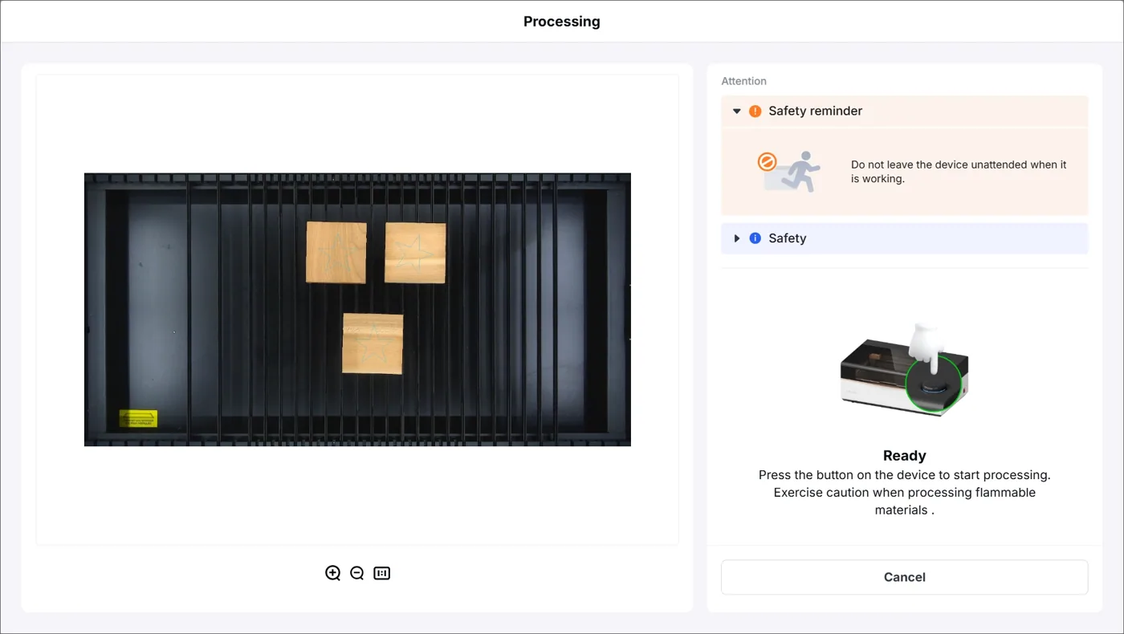Click the running-person unattended warning icon

click(x=789, y=172)
